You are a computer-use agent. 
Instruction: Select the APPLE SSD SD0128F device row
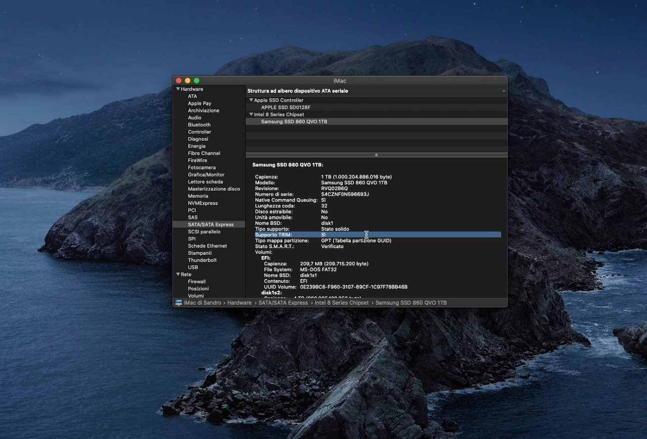[376, 107]
